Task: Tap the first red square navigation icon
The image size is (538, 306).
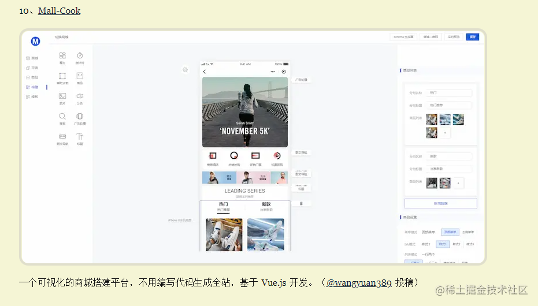Action: (213, 156)
